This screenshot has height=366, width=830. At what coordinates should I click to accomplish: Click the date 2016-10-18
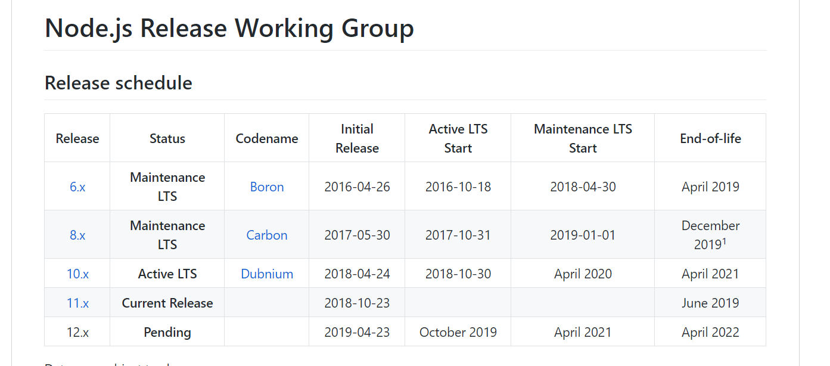[x=458, y=187]
